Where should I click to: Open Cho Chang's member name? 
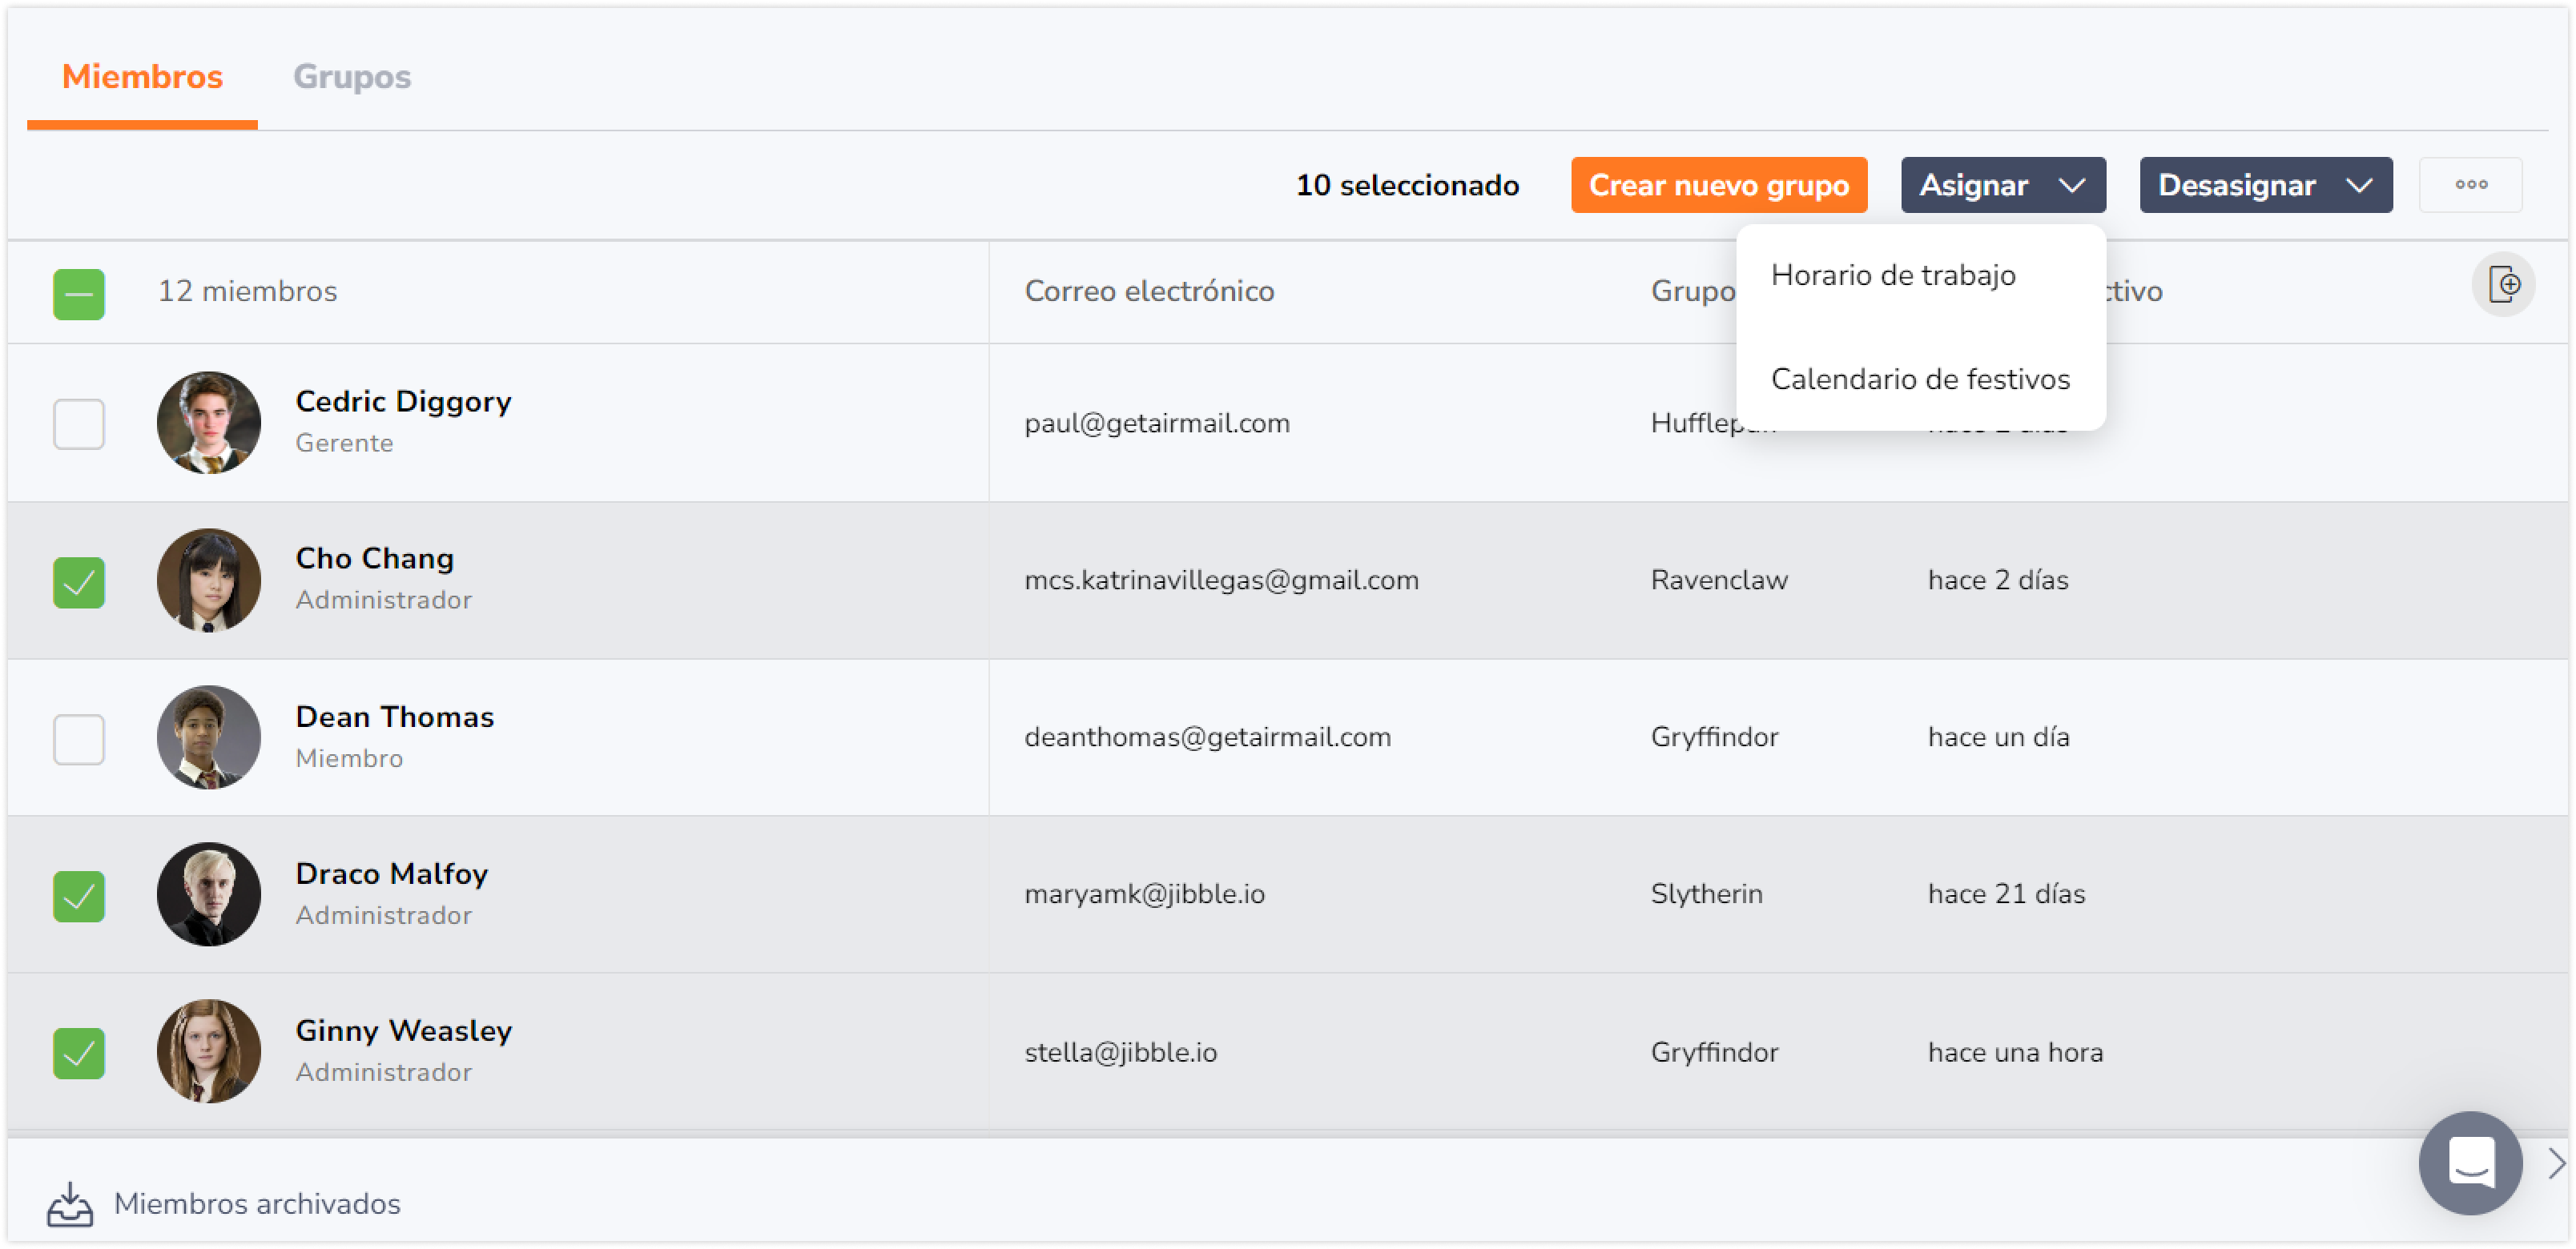point(374,559)
